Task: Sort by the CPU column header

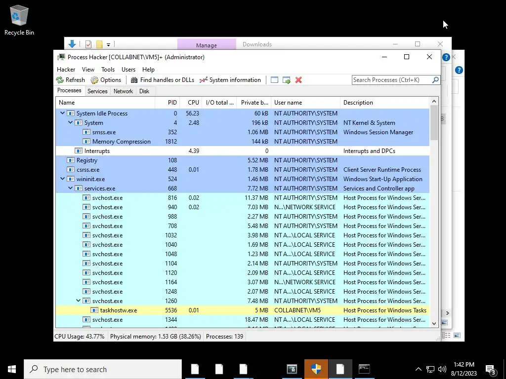Action: [191, 103]
